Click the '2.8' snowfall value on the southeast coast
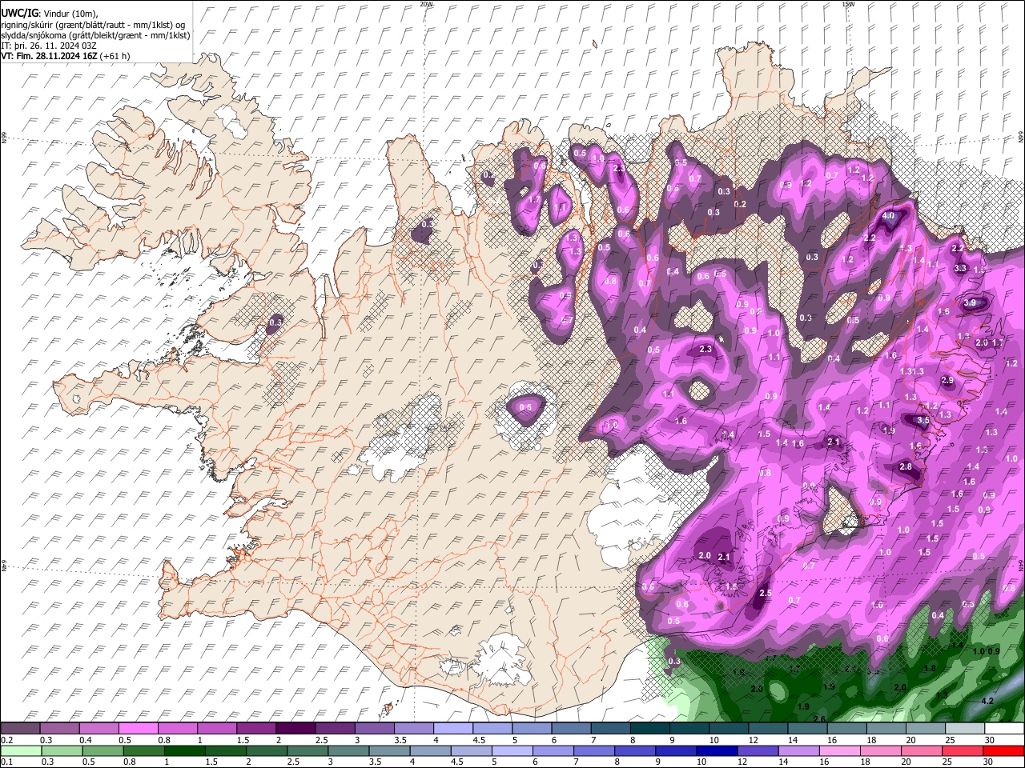Image resolution: width=1025 pixels, height=768 pixels. 906,466
